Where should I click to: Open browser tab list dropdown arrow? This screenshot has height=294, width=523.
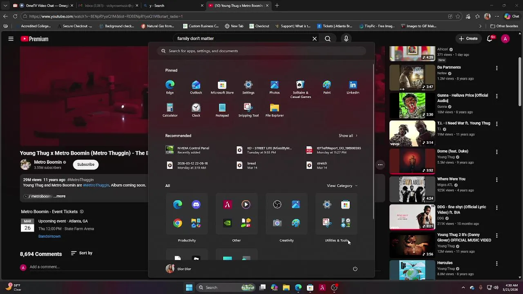coord(5,6)
